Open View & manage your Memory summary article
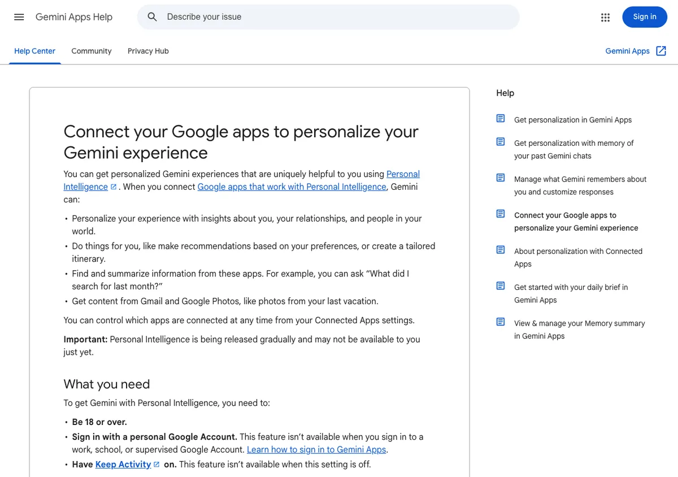The width and height of the screenshot is (678, 477). (x=580, y=329)
